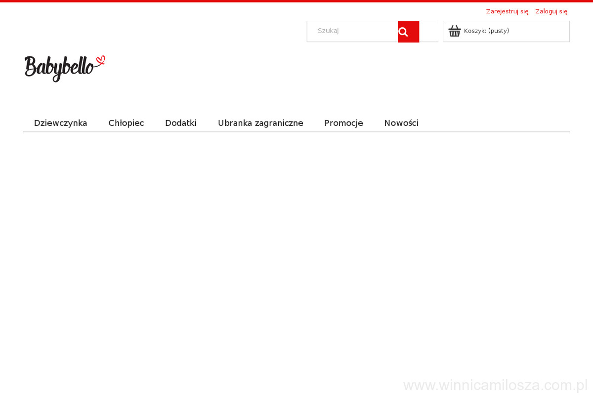Open the Zarejestruj się registration link

[507, 11]
